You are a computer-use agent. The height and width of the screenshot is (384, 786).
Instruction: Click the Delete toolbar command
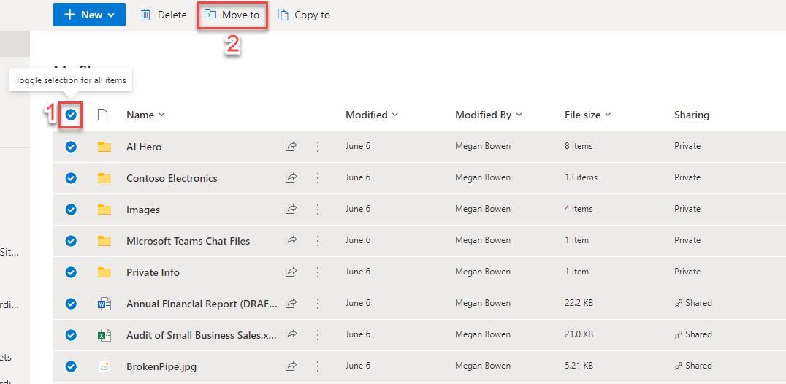[164, 15]
